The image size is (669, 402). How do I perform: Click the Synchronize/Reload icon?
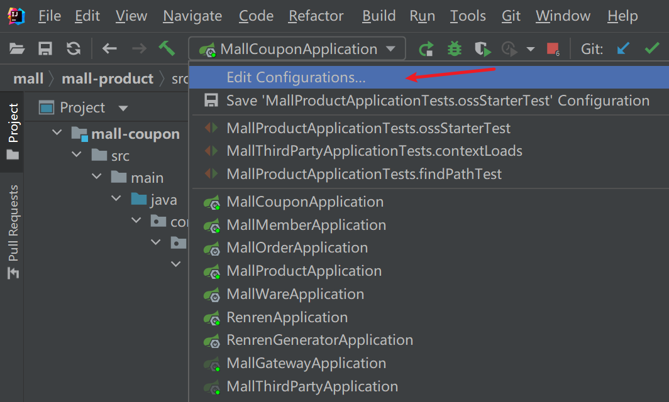74,48
